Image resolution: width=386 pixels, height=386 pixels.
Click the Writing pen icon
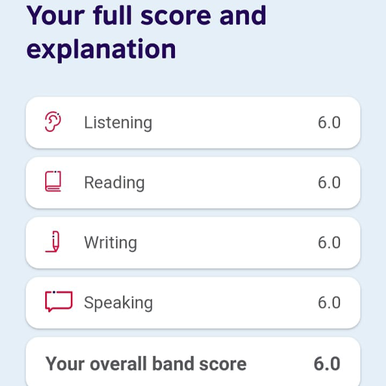point(53,241)
